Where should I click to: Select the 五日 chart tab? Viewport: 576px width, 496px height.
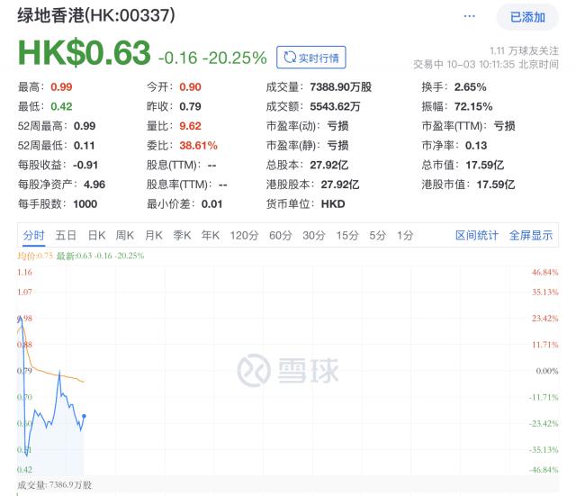point(66,235)
